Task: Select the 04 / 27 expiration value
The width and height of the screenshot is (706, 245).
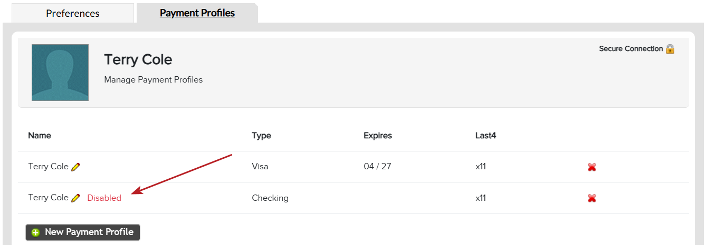Action: pos(377,167)
